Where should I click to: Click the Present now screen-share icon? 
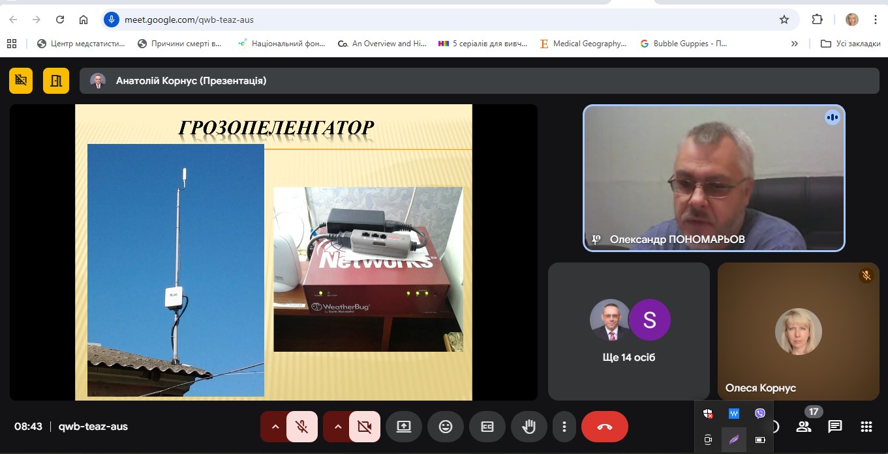(403, 427)
